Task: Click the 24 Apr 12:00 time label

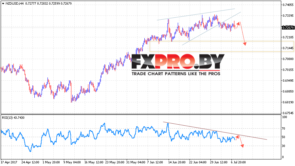Action: tap(30, 162)
